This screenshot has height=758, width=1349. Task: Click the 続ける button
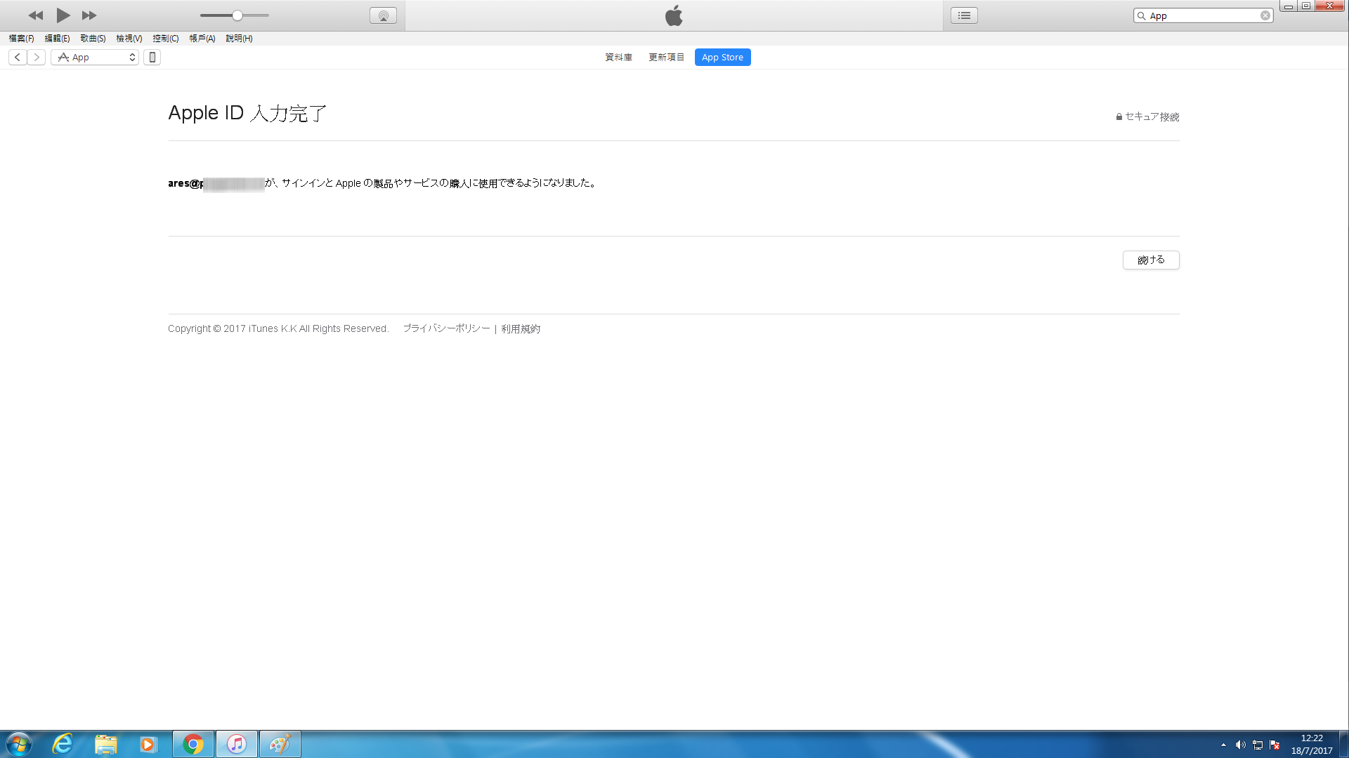(1150, 260)
